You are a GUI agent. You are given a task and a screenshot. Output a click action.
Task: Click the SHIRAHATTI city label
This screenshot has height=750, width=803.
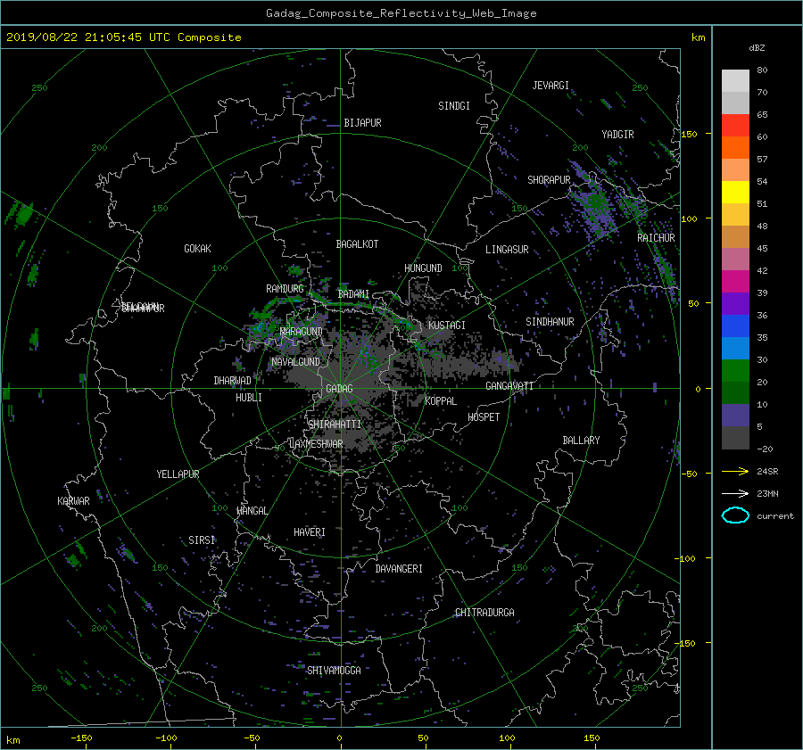click(x=335, y=424)
